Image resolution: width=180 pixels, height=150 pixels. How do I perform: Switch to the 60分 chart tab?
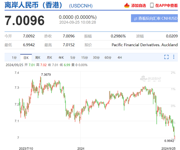(108, 57)
